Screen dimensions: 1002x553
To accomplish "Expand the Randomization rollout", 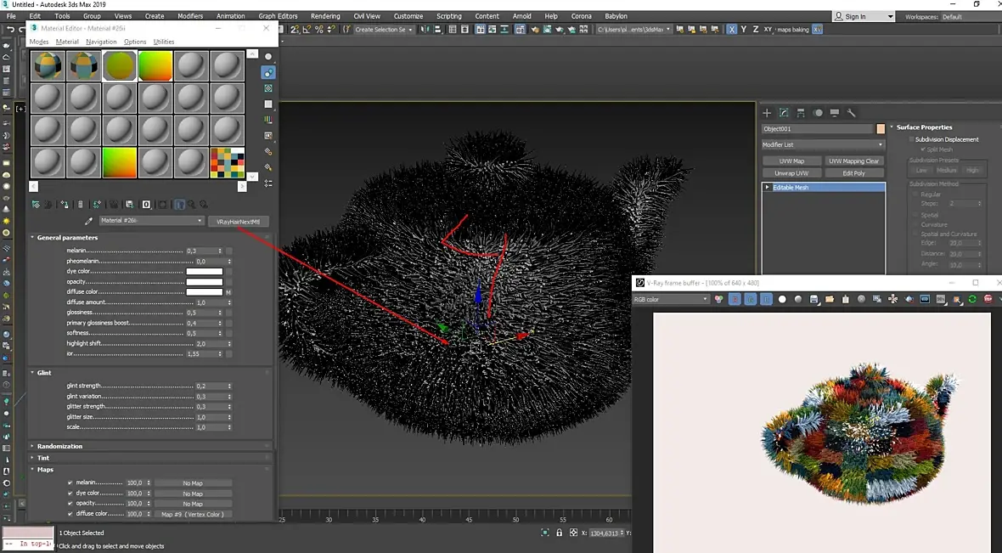I will pos(59,446).
